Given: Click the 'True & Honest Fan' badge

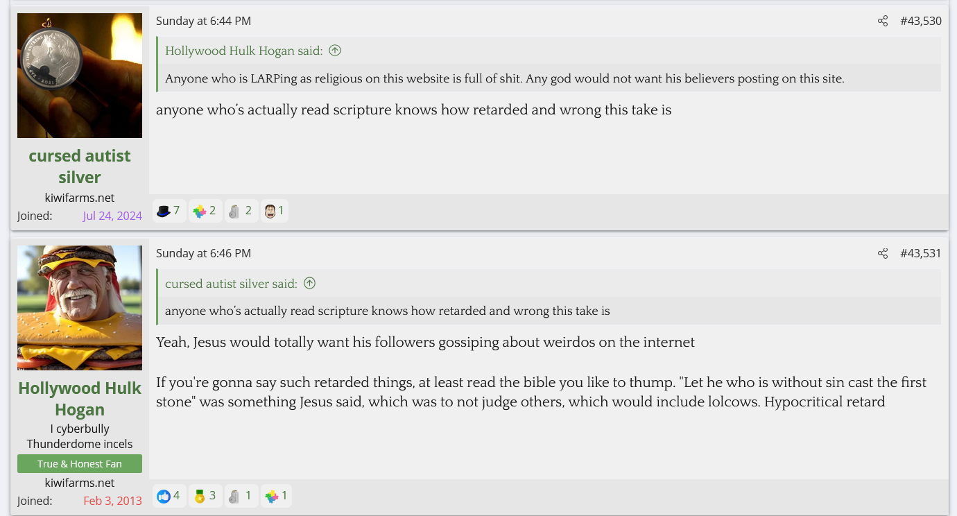Looking at the screenshot, I should (80, 464).
